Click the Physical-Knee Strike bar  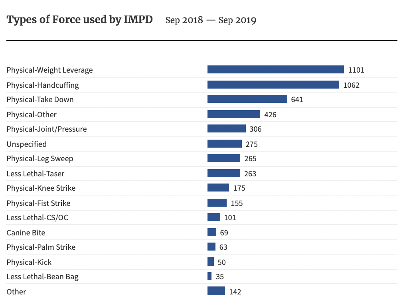click(x=218, y=188)
